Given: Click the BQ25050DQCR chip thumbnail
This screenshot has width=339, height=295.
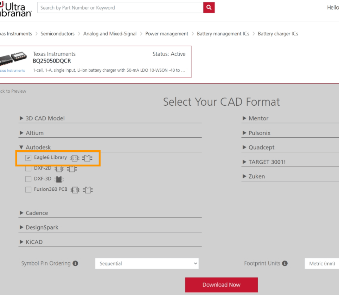Looking at the screenshot, I should 13,58.
